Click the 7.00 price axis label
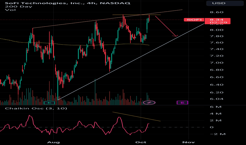The height and width of the screenshot is (145, 246). pyautogui.click(x=217, y=63)
